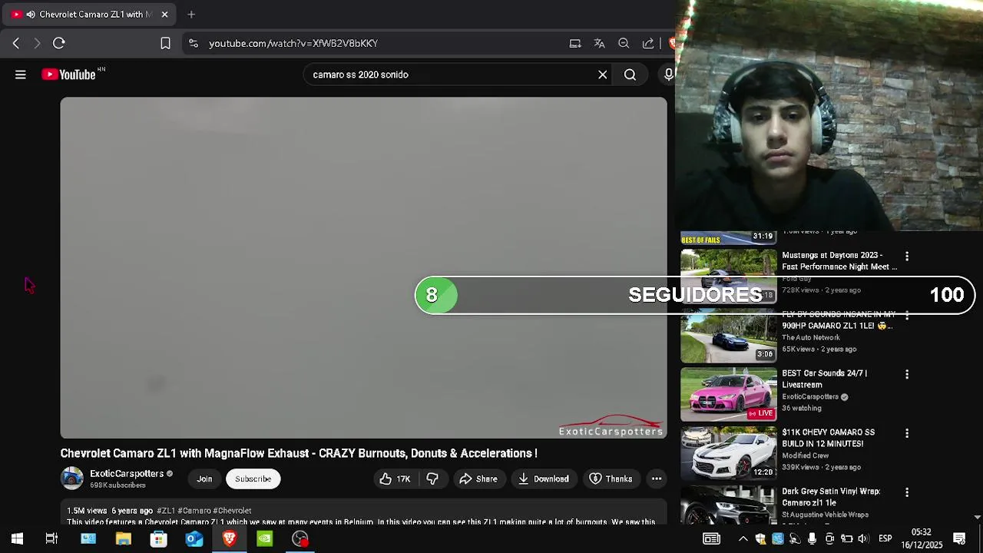The width and height of the screenshot is (983, 553).
Task: Click the YouTube search magnifier button
Action: pyautogui.click(x=630, y=75)
